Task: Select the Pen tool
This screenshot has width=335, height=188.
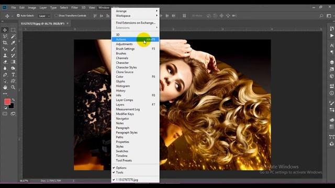Action: point(5,75)
